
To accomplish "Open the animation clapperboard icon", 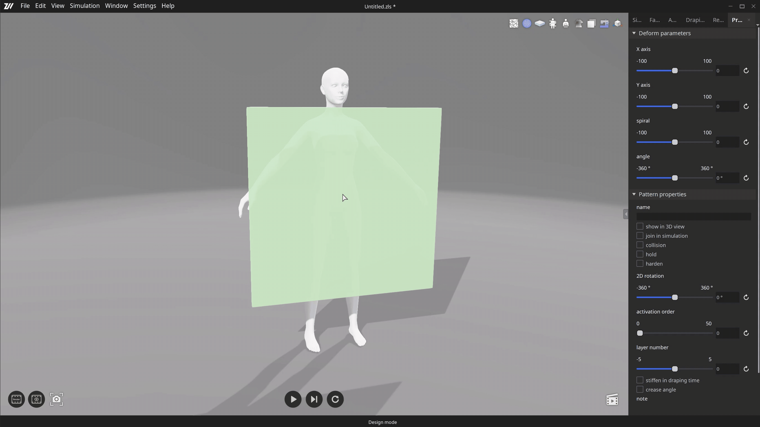I will 612,400.
